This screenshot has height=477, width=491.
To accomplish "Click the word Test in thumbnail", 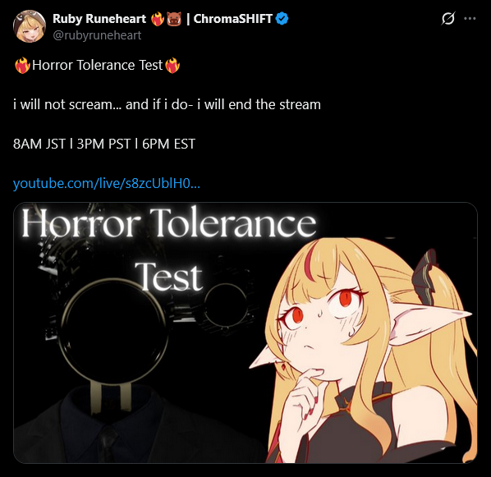I will (x=169, y=277).
